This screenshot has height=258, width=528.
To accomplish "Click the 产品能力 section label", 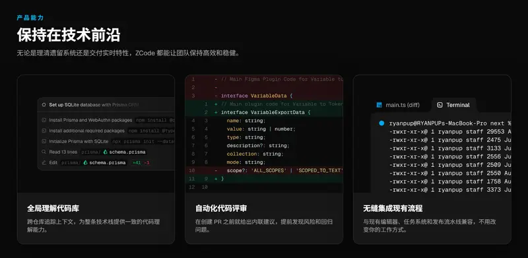I will (x=30, y=18).
